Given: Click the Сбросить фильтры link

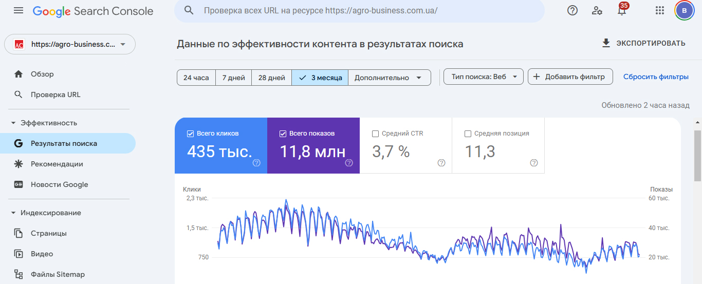Looking at the screenshot, I should pos(656,77).
